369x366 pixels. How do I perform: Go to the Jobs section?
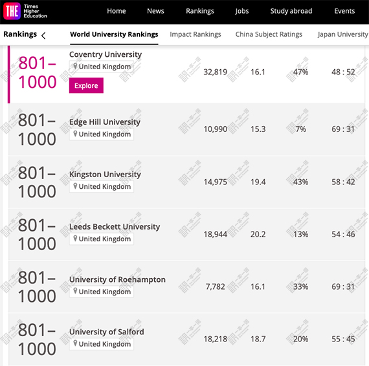(242, 11)
